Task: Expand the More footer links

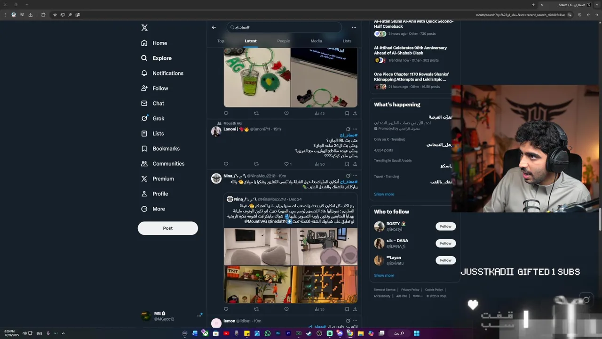Action: 417,296
